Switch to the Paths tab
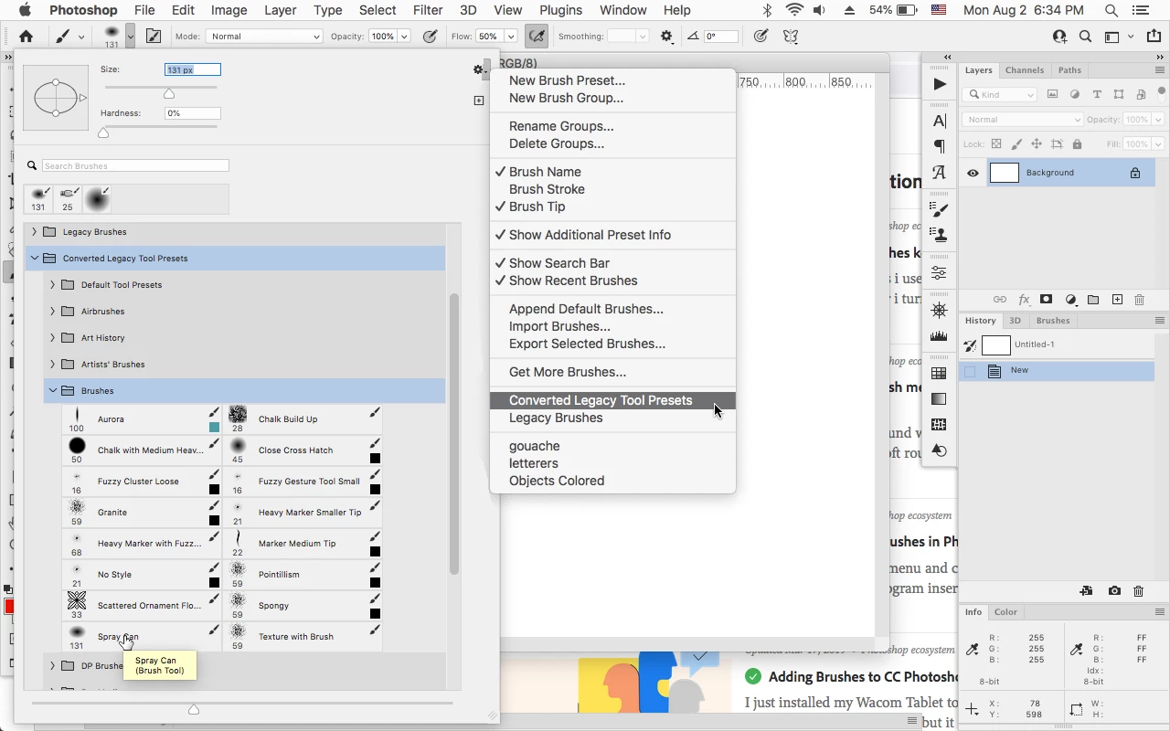Image resolution: width=1170 pixels, height=731 pixels. 1069,70
